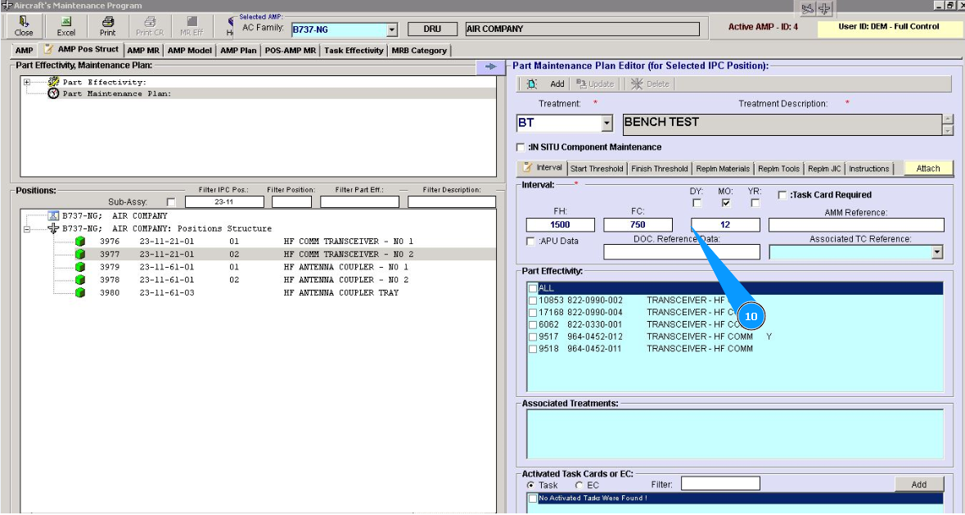Viewport: 965px width, 515px height.
Task: Uncheck the MO interval checkbox
Action: 726,203
